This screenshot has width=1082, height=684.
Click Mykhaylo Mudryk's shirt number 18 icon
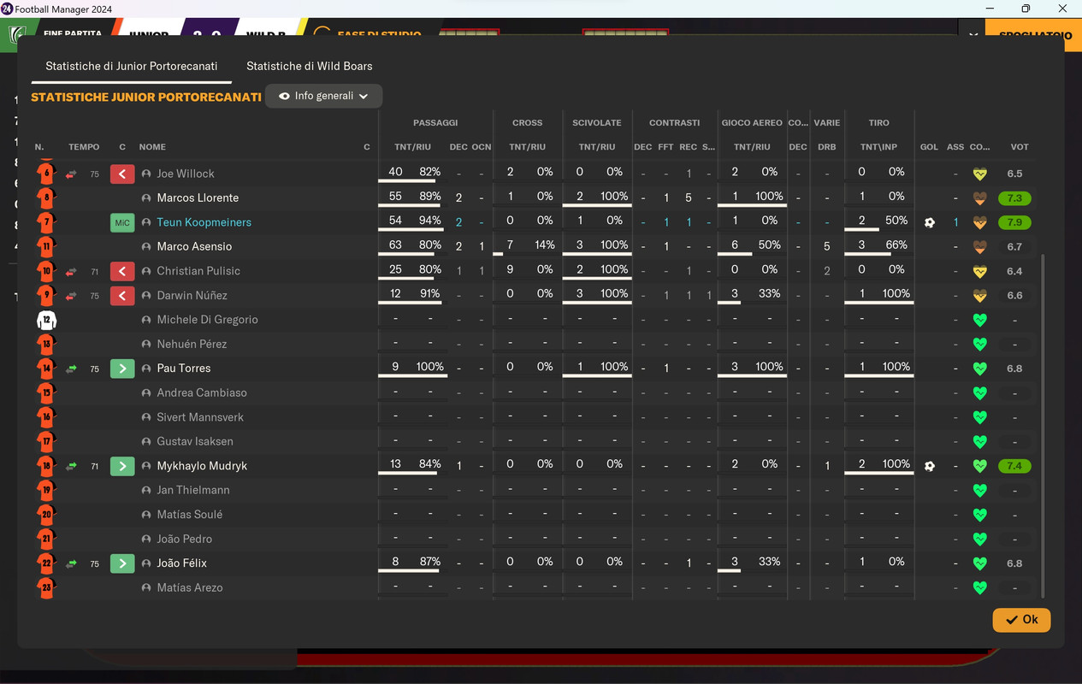[x=46, y=466]
